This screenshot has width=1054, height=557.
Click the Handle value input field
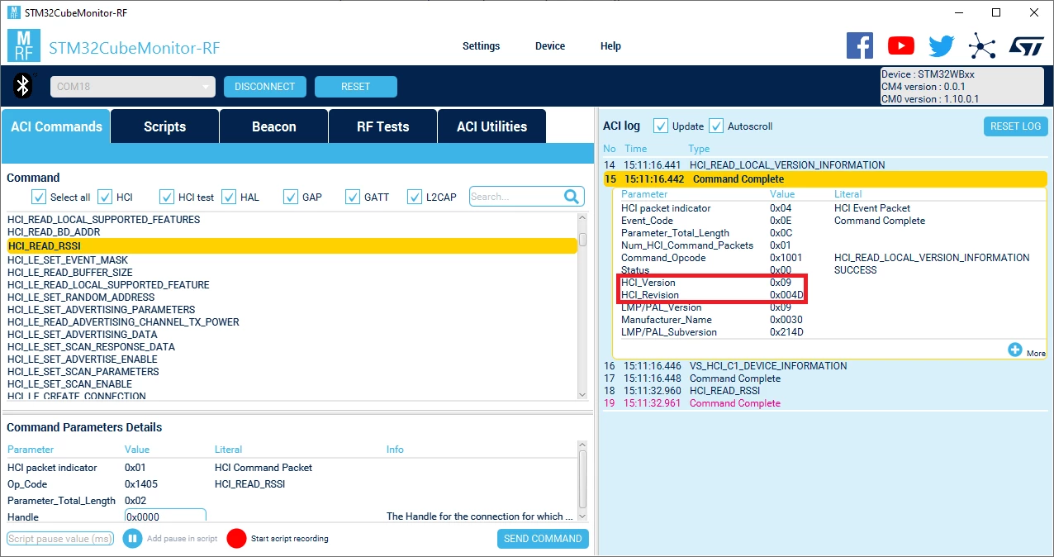pyautogui.click(x=165, y=517)
